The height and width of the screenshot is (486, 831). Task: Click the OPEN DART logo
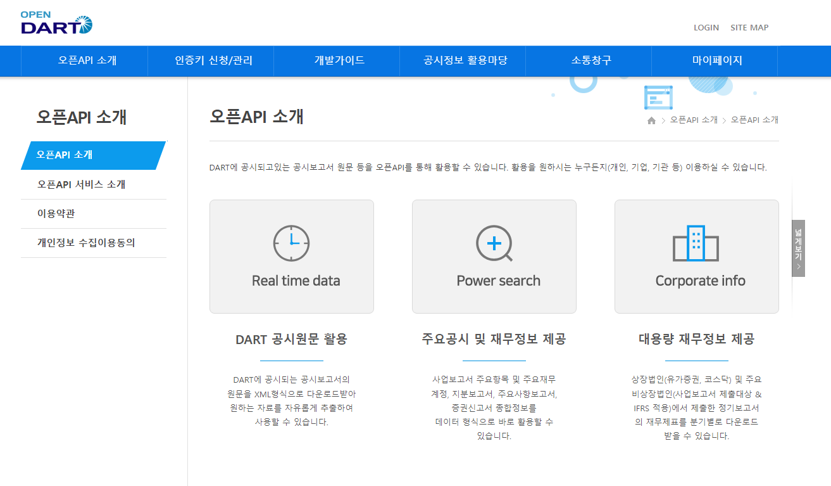(x=56, y=22)
